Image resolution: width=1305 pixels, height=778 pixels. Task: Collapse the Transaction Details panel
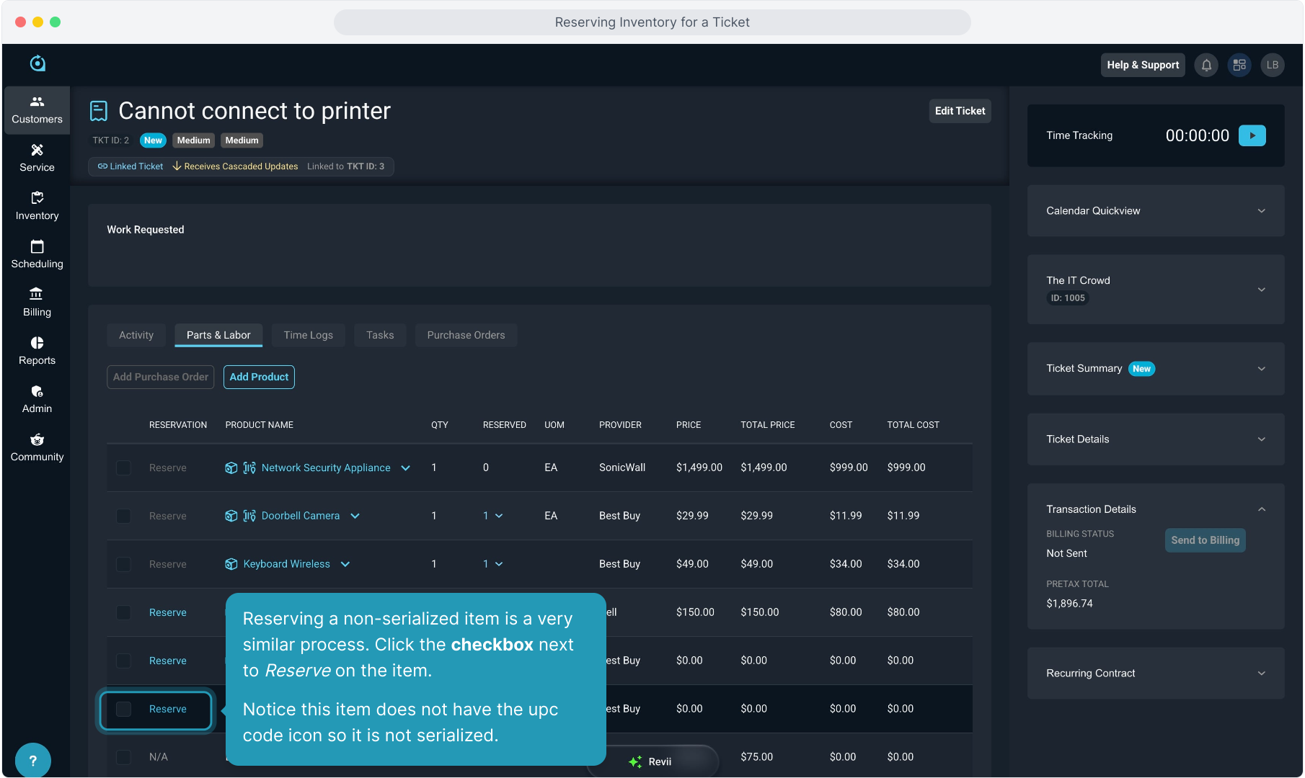point(1261,509)
